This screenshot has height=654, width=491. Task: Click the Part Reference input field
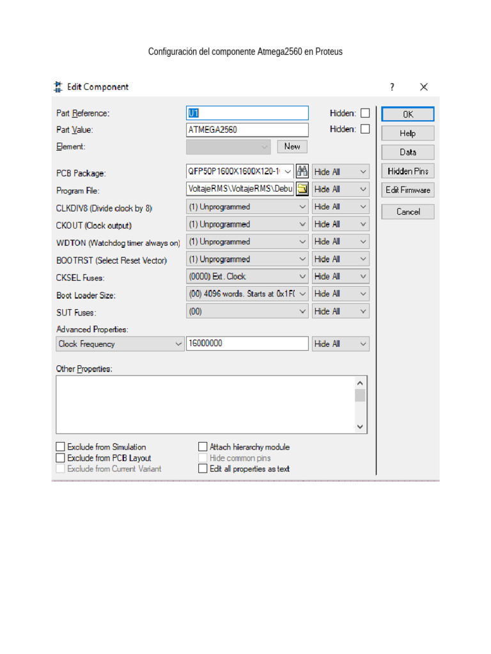pyautogui.click(x=247, y=113)
